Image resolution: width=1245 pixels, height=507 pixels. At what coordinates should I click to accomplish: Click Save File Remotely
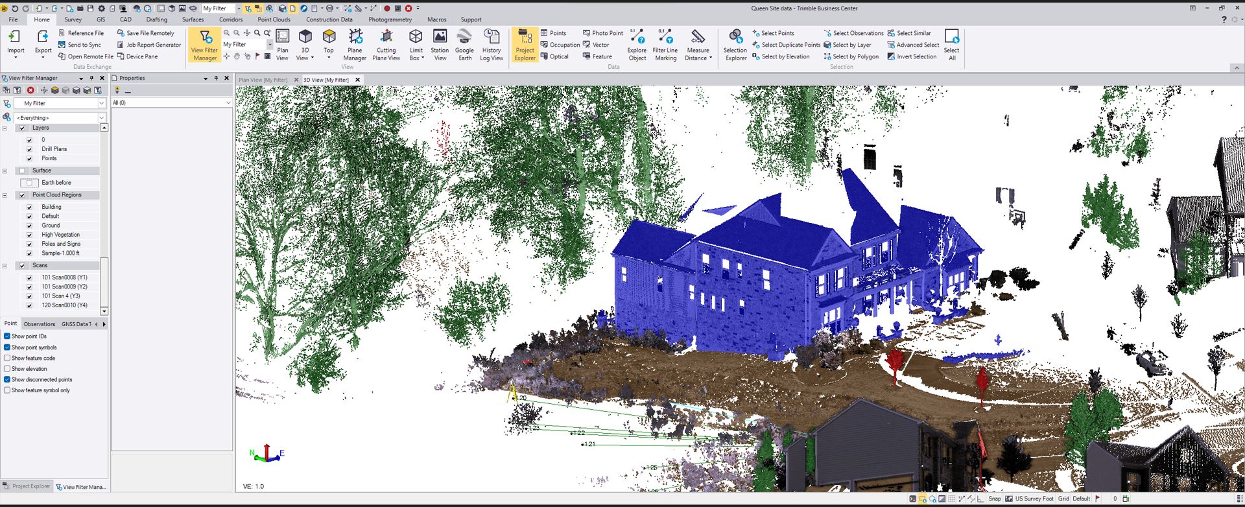point(145,33)
